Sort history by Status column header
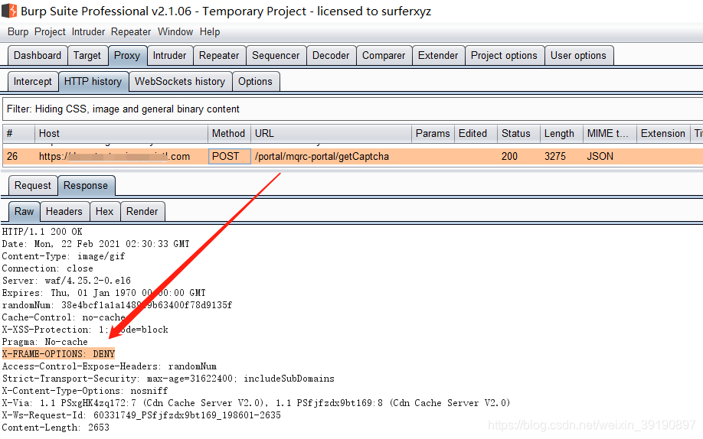This screenshot has height=439, width=703. tap(518, 134)
